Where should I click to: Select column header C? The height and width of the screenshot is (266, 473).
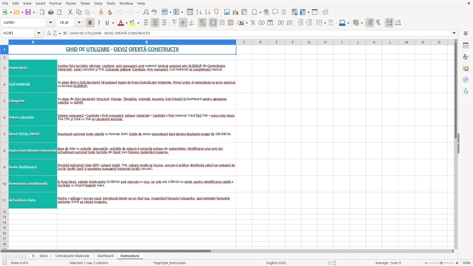[x=244, y=42]
